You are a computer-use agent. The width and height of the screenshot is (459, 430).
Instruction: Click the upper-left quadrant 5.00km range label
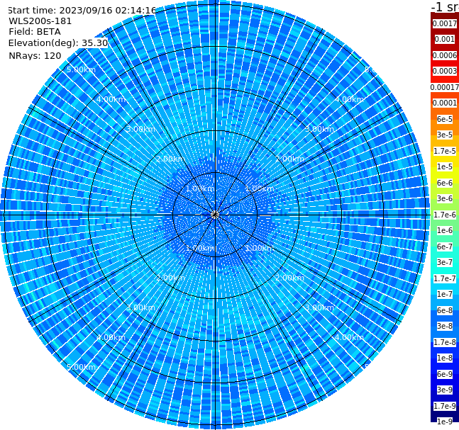click(81, 69)
